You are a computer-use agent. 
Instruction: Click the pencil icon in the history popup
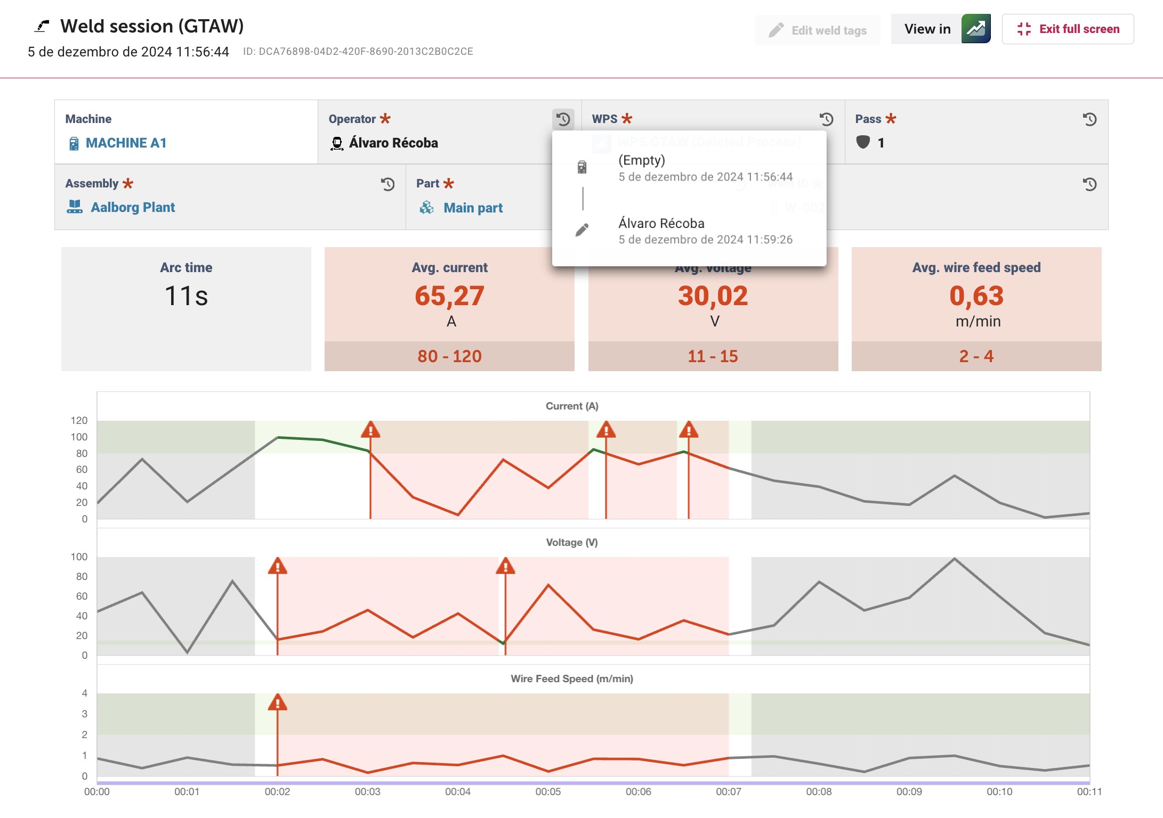click(582, 230)
